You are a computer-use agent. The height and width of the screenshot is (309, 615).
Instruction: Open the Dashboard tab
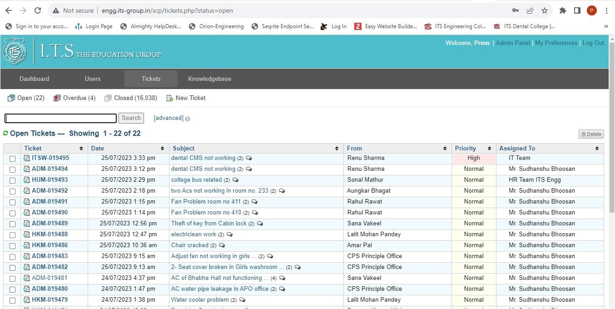click(x=34, y=79)
